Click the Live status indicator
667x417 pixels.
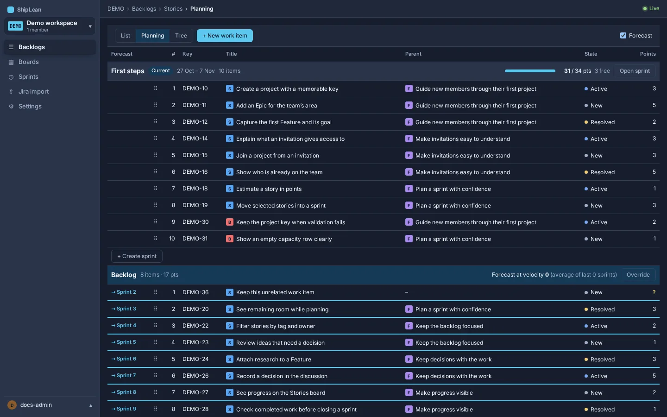coord(651,8)
